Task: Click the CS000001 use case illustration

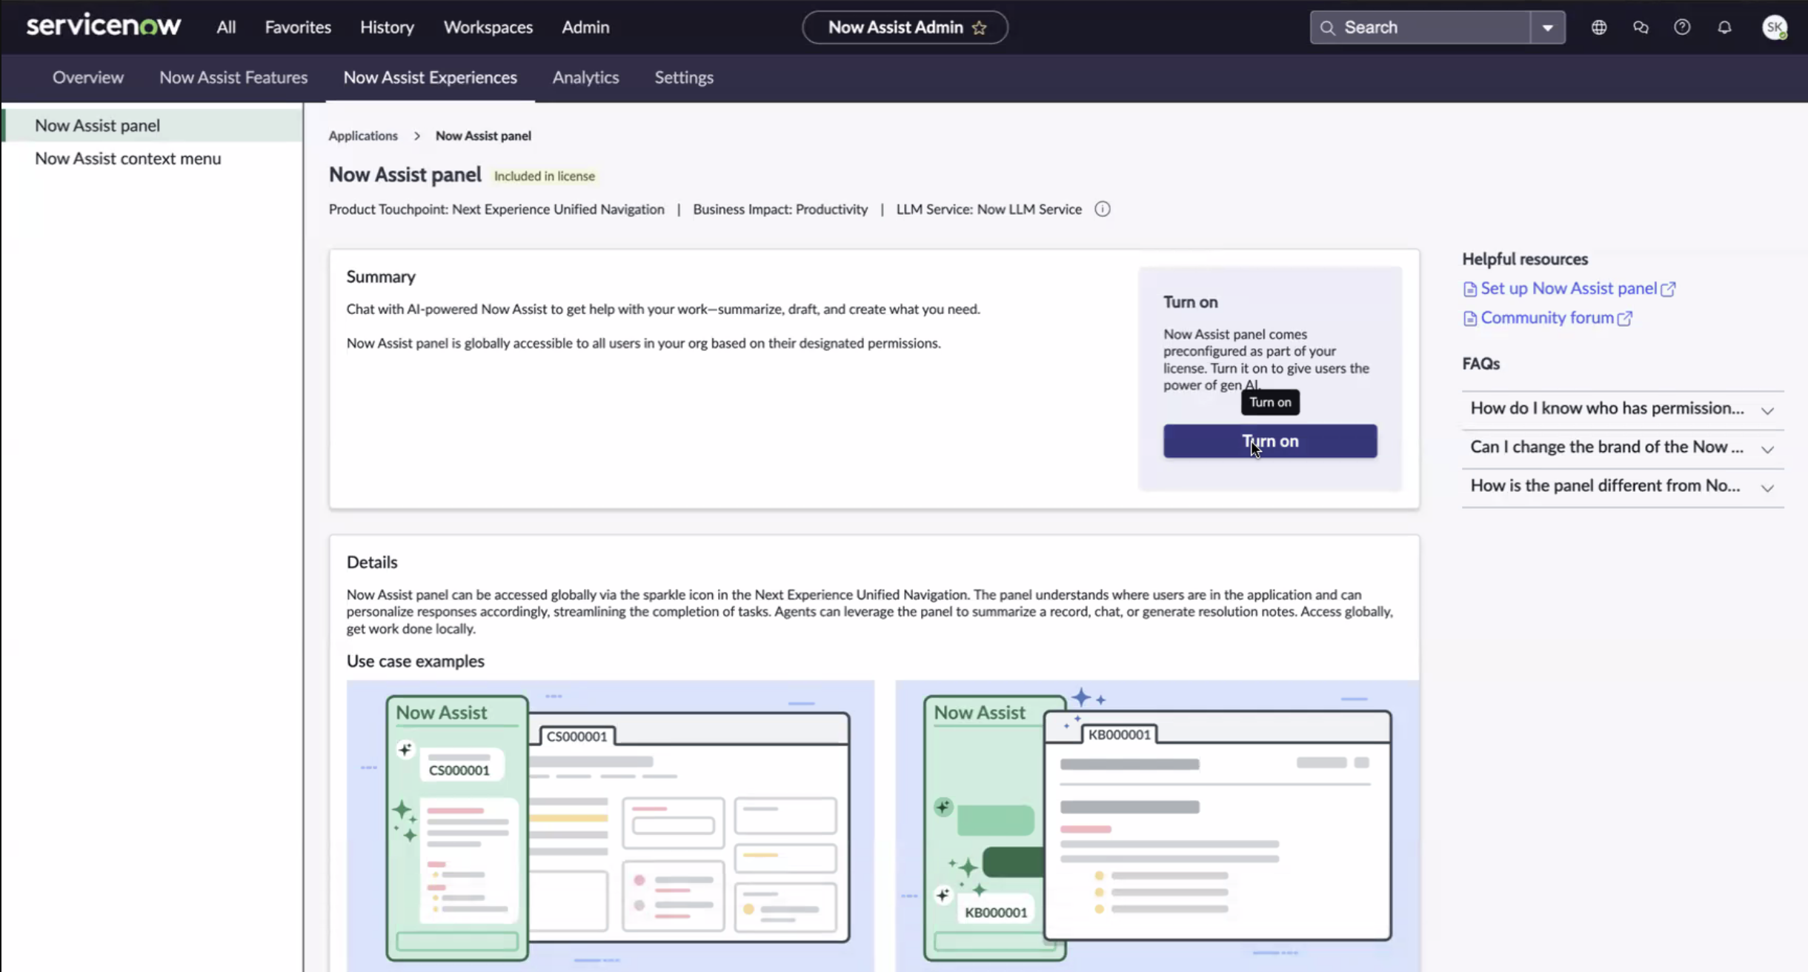Action: click(611, 826)
